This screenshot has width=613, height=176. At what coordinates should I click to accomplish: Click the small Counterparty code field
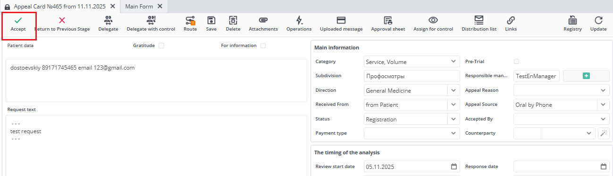(x=527, y=133)
